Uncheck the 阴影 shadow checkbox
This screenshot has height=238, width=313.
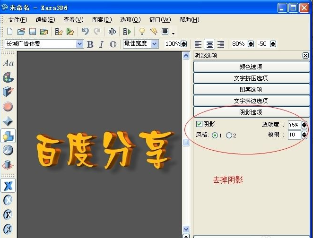pyautogui.click(x=199, y=124)
